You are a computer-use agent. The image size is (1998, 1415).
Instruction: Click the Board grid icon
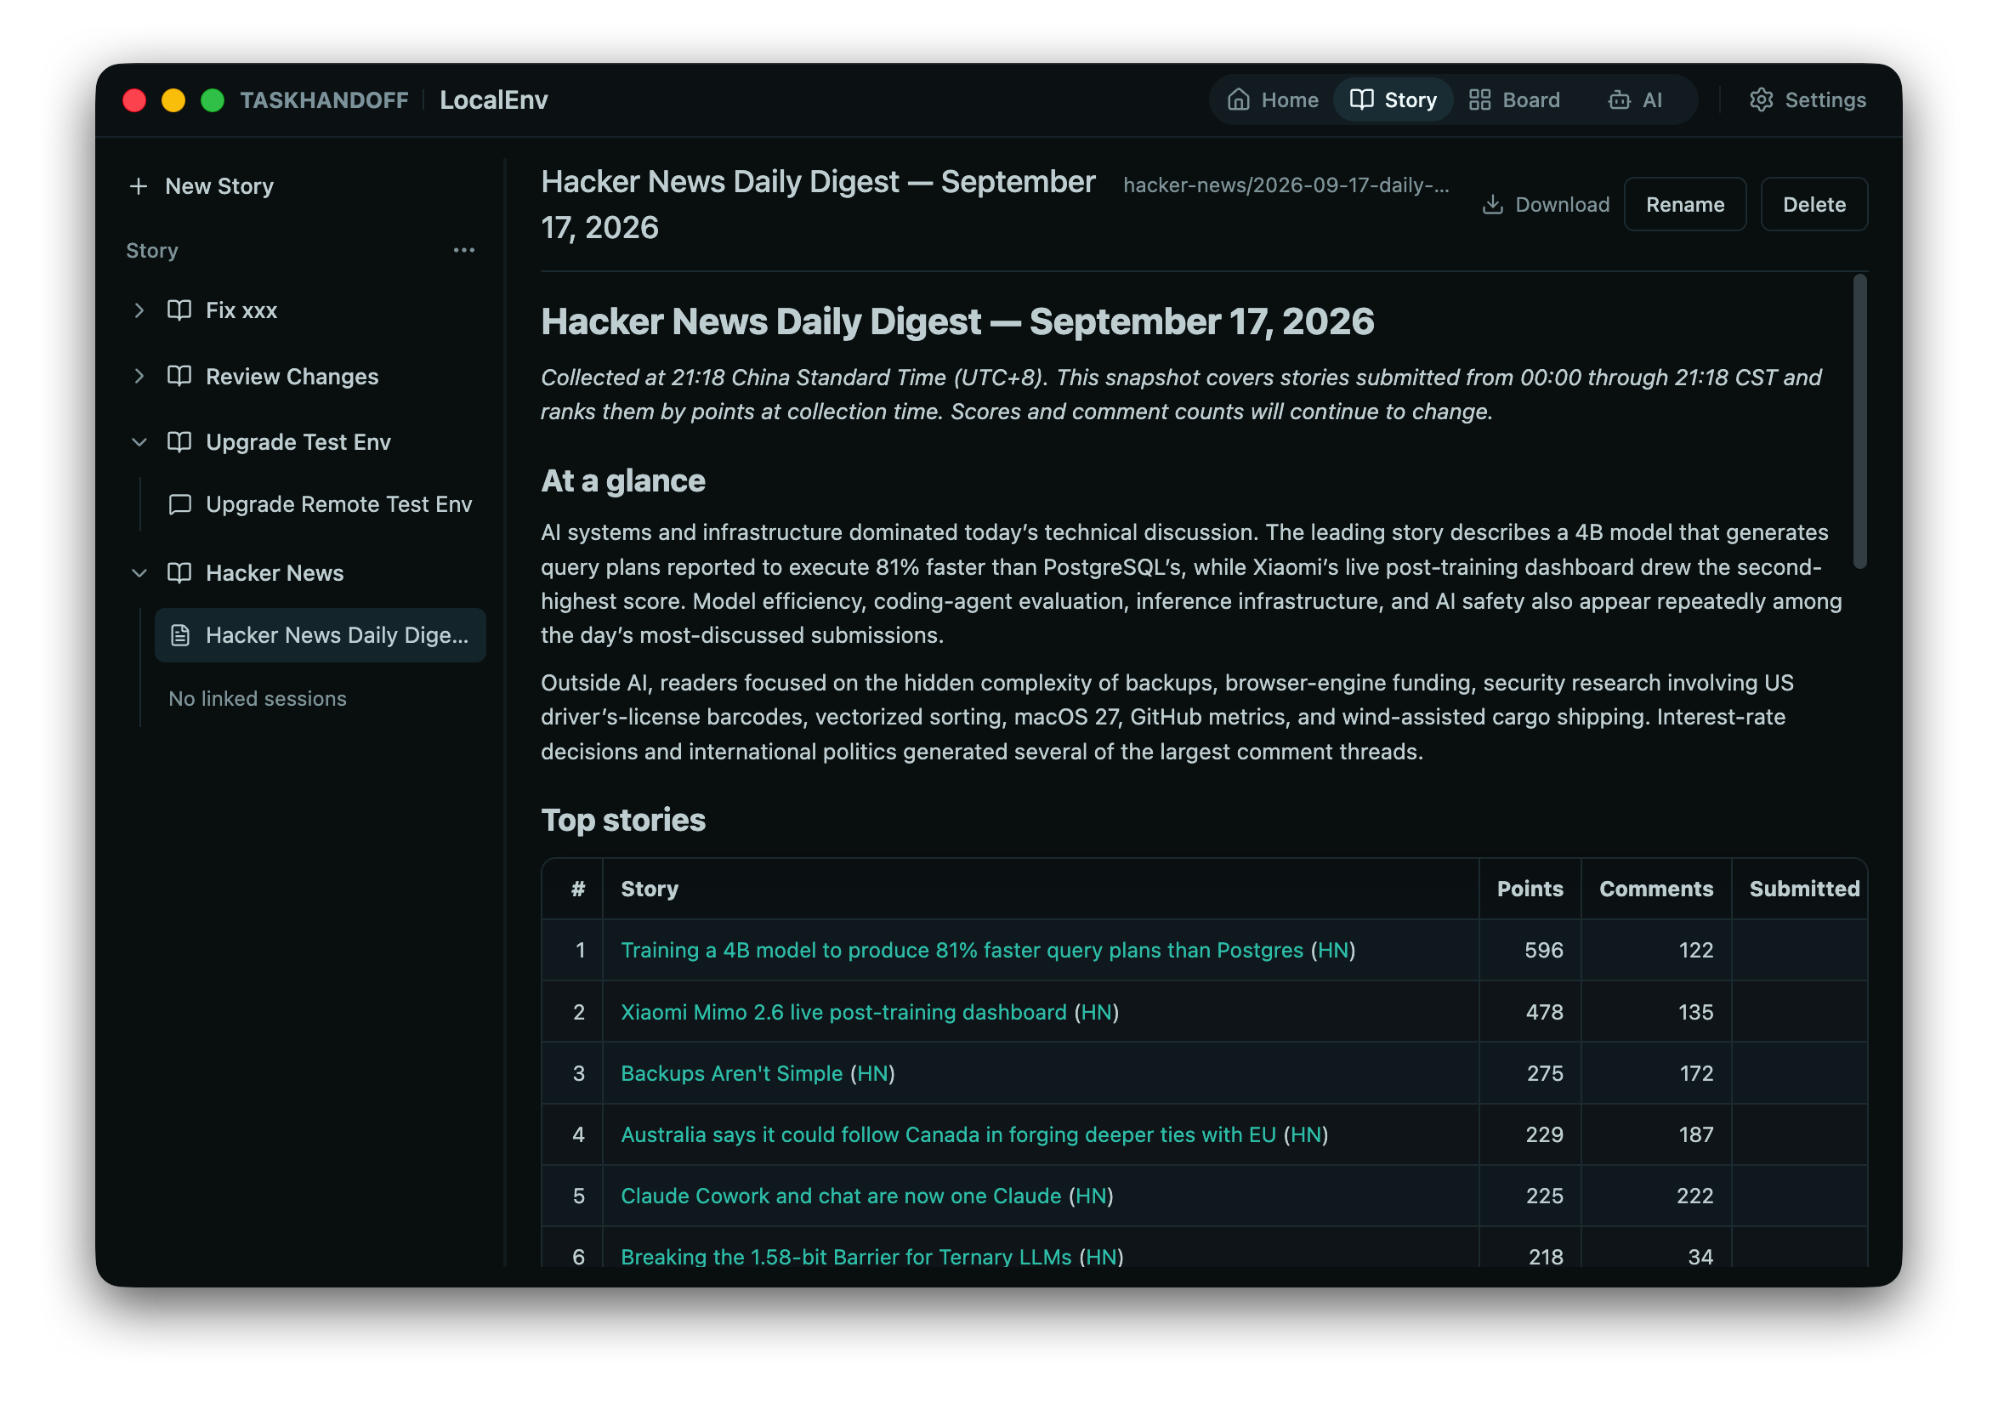point(1479,99)
